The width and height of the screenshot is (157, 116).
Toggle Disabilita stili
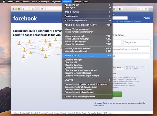pos(87,62)
